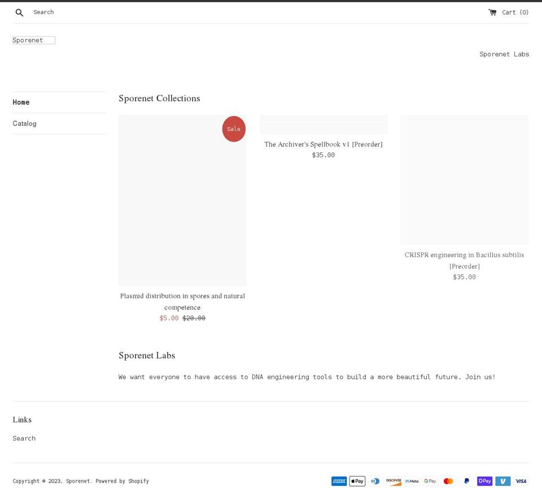
Task: Open the shopping cart icon
Action: tap(492, 11)
